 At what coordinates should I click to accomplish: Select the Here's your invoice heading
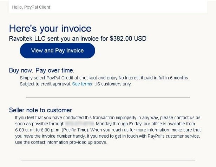pyautogui.click(x=50, y=28)
